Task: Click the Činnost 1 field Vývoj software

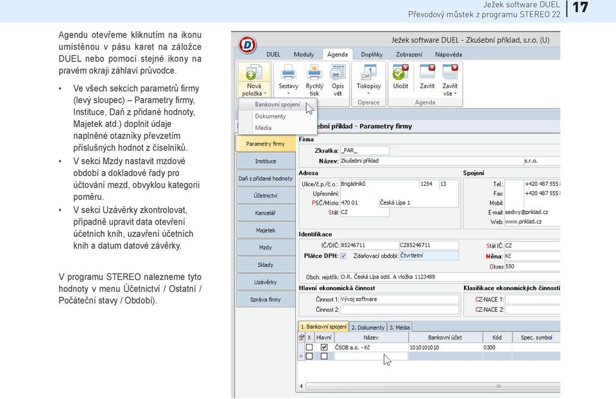Action: click(x=399, y=299)
